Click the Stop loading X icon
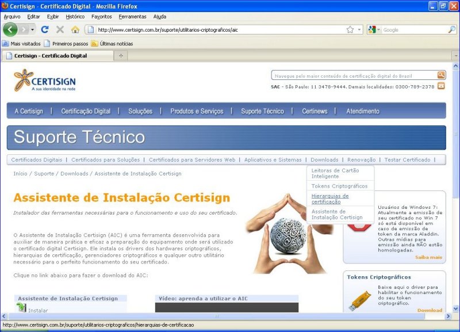 click(x=60, y=29)
